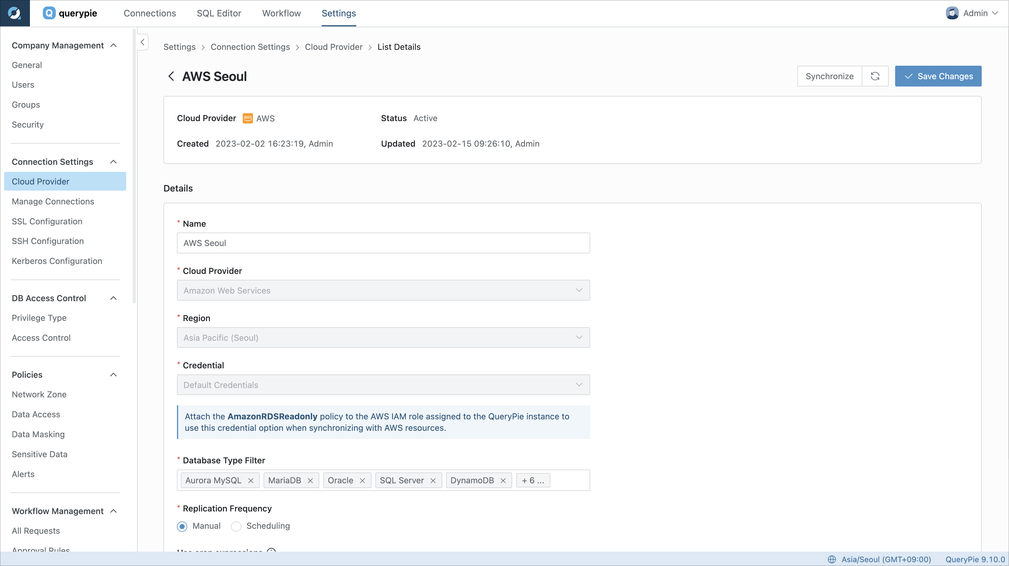This screenshot has width=1009, height=566.
Task: Open Network Zone in the sidebar
Action: click(39, 394)
